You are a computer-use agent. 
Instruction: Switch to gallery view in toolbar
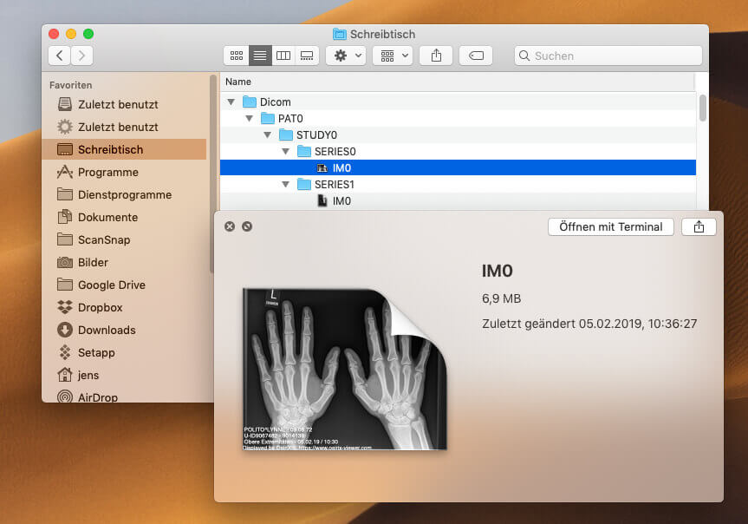[306, 56]
